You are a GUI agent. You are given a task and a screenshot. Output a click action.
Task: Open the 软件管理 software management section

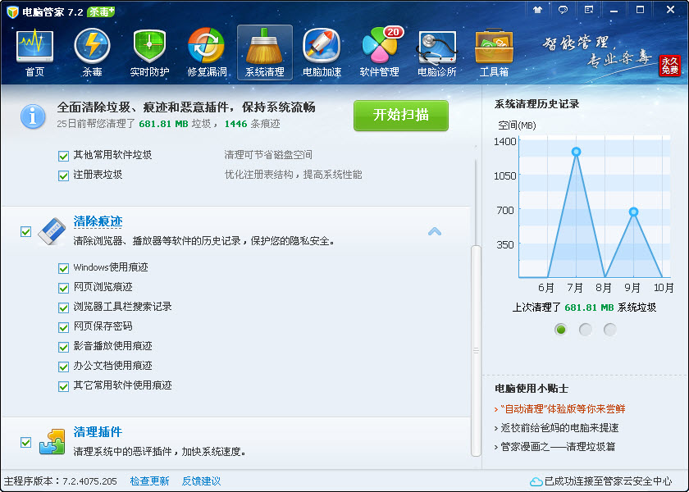click(x=379, y=52)
